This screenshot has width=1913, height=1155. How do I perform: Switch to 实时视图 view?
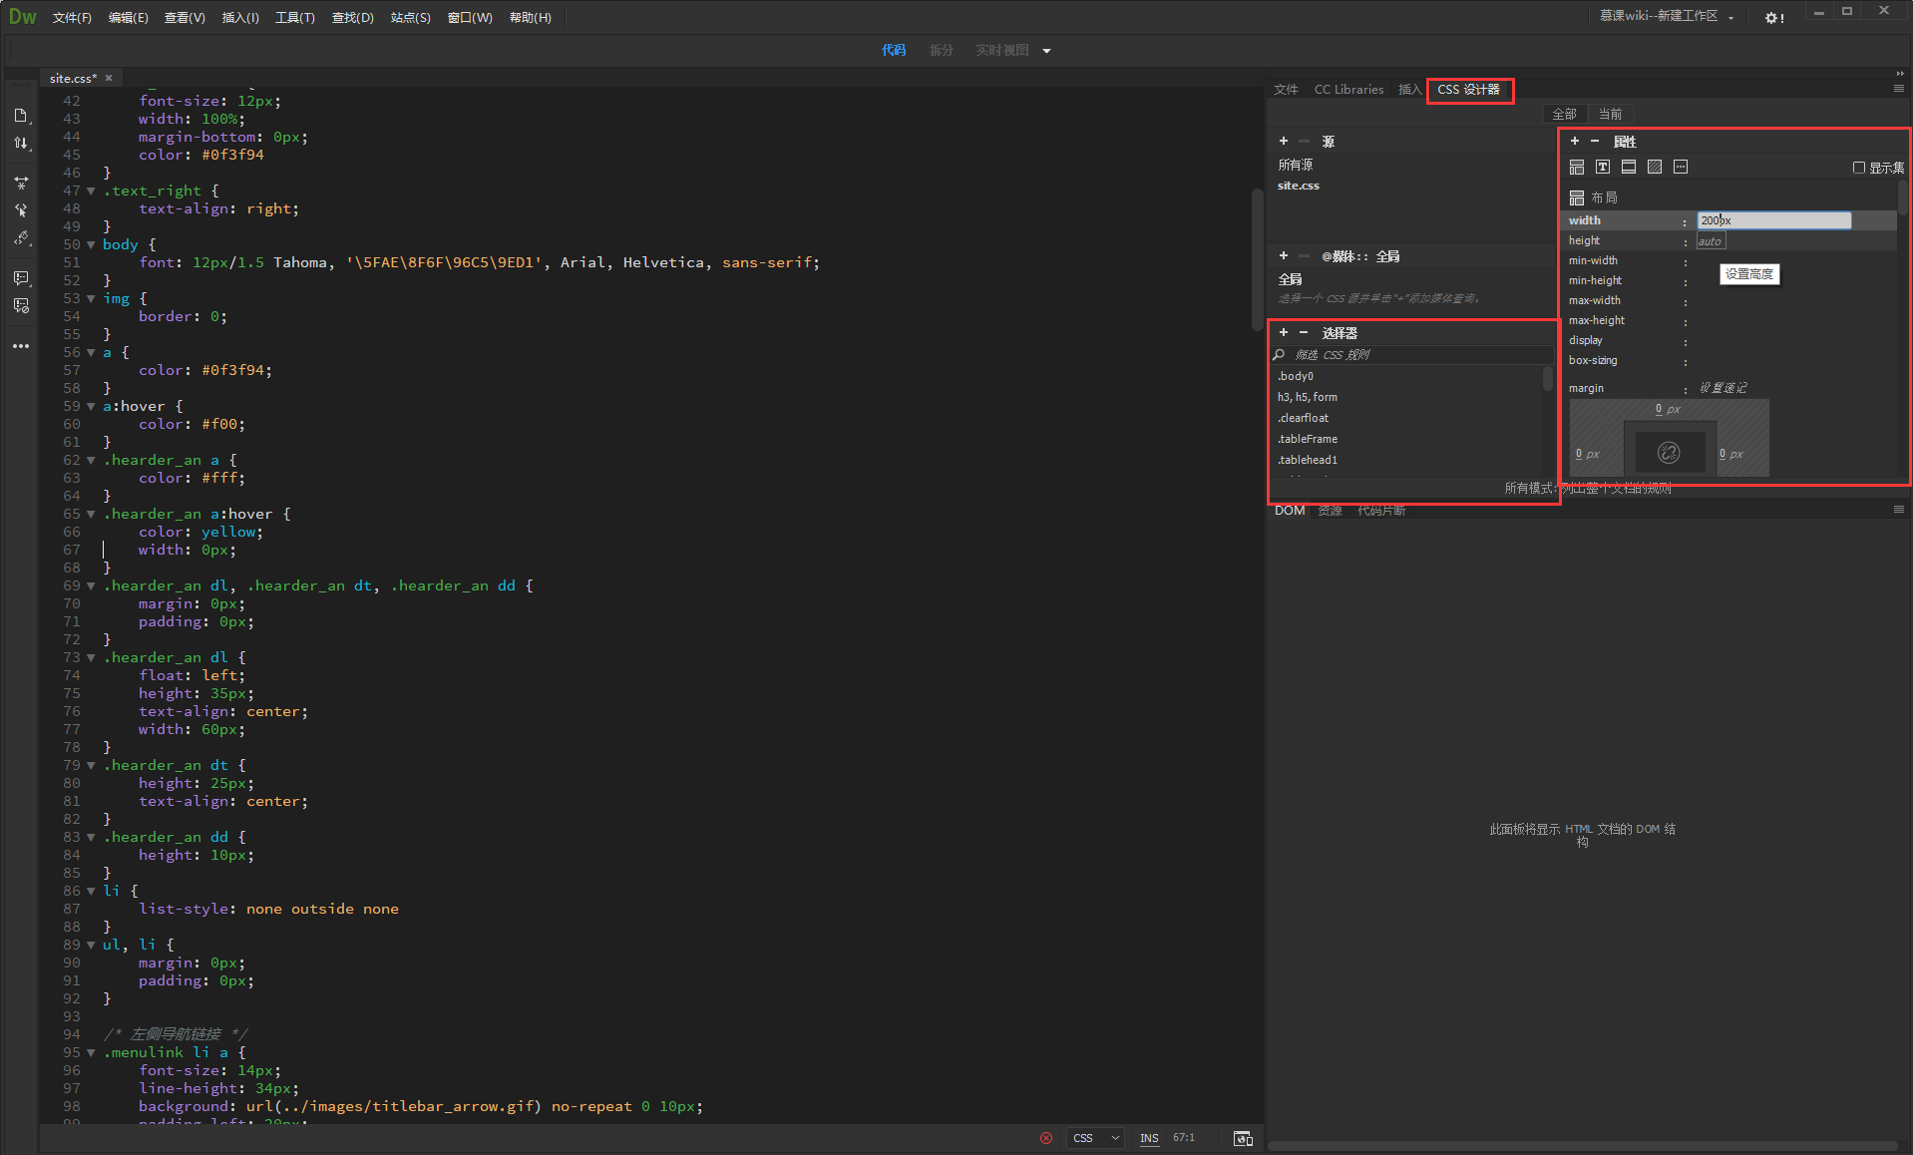point(1001,50)
